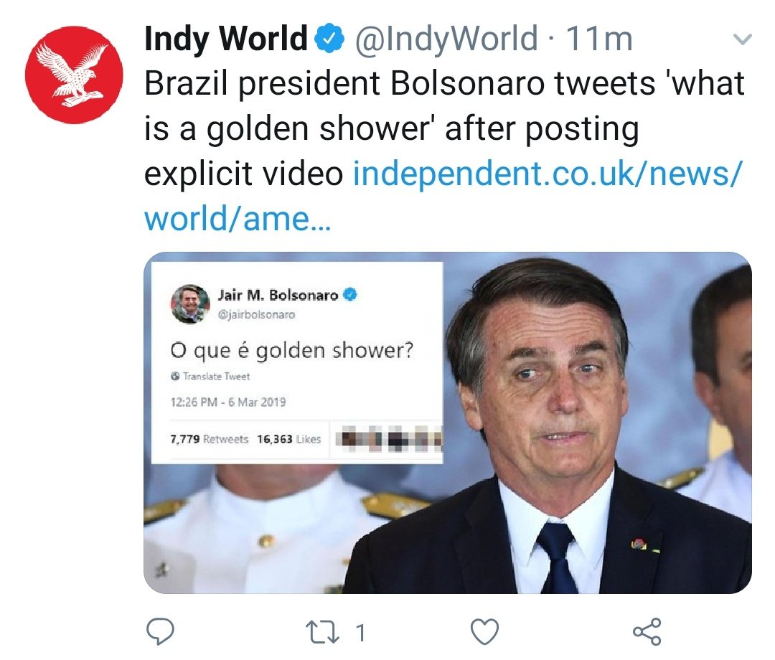Open the independent.co.uk/news article link
775x660 pixels.
click(443, 196)
